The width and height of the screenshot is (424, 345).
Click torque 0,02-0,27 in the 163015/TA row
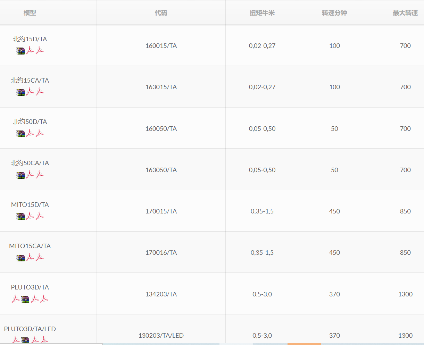click(262, 87)
